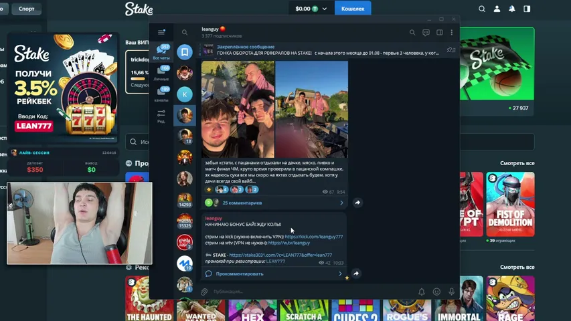Toggle Stake right sidebar panel icon

coord(527,9)
